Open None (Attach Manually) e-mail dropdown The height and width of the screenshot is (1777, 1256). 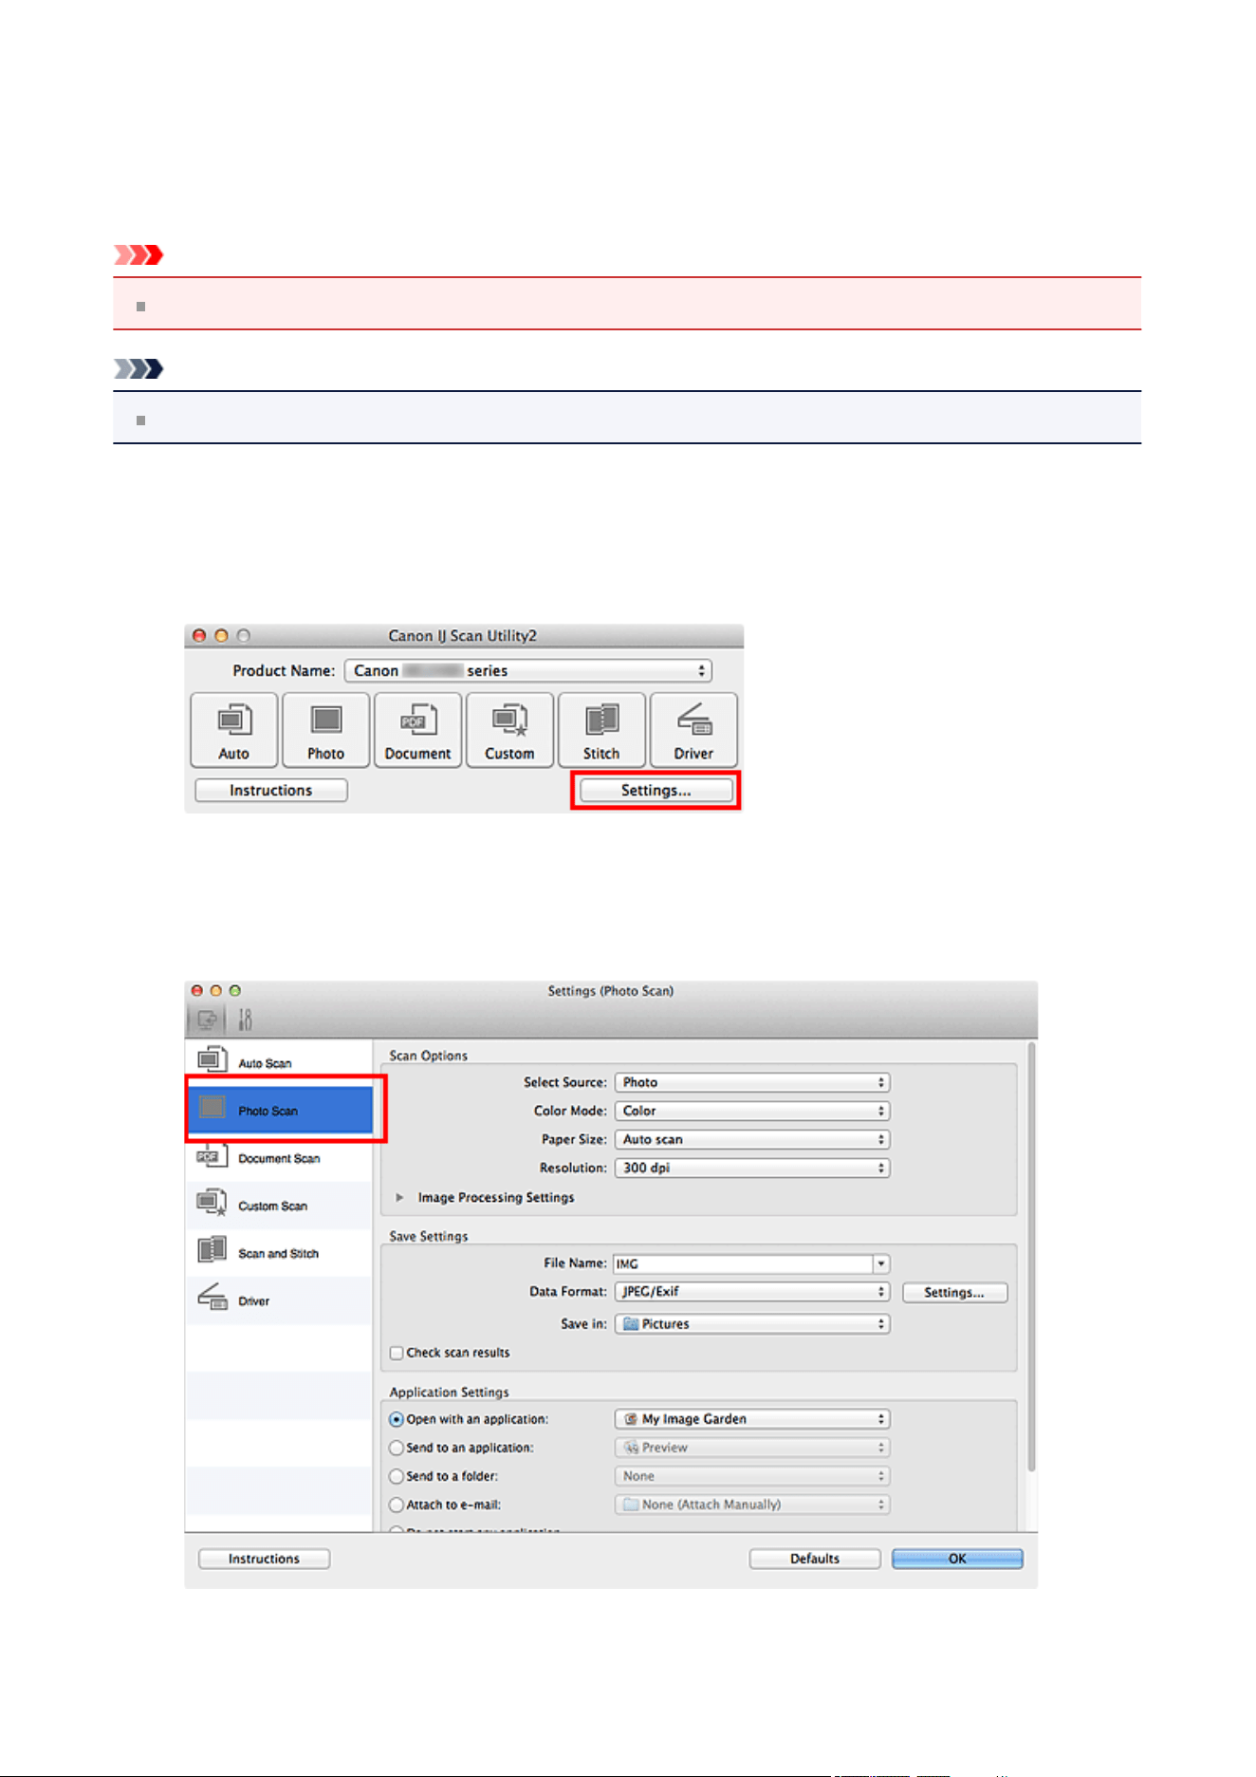pos(752,1505)
